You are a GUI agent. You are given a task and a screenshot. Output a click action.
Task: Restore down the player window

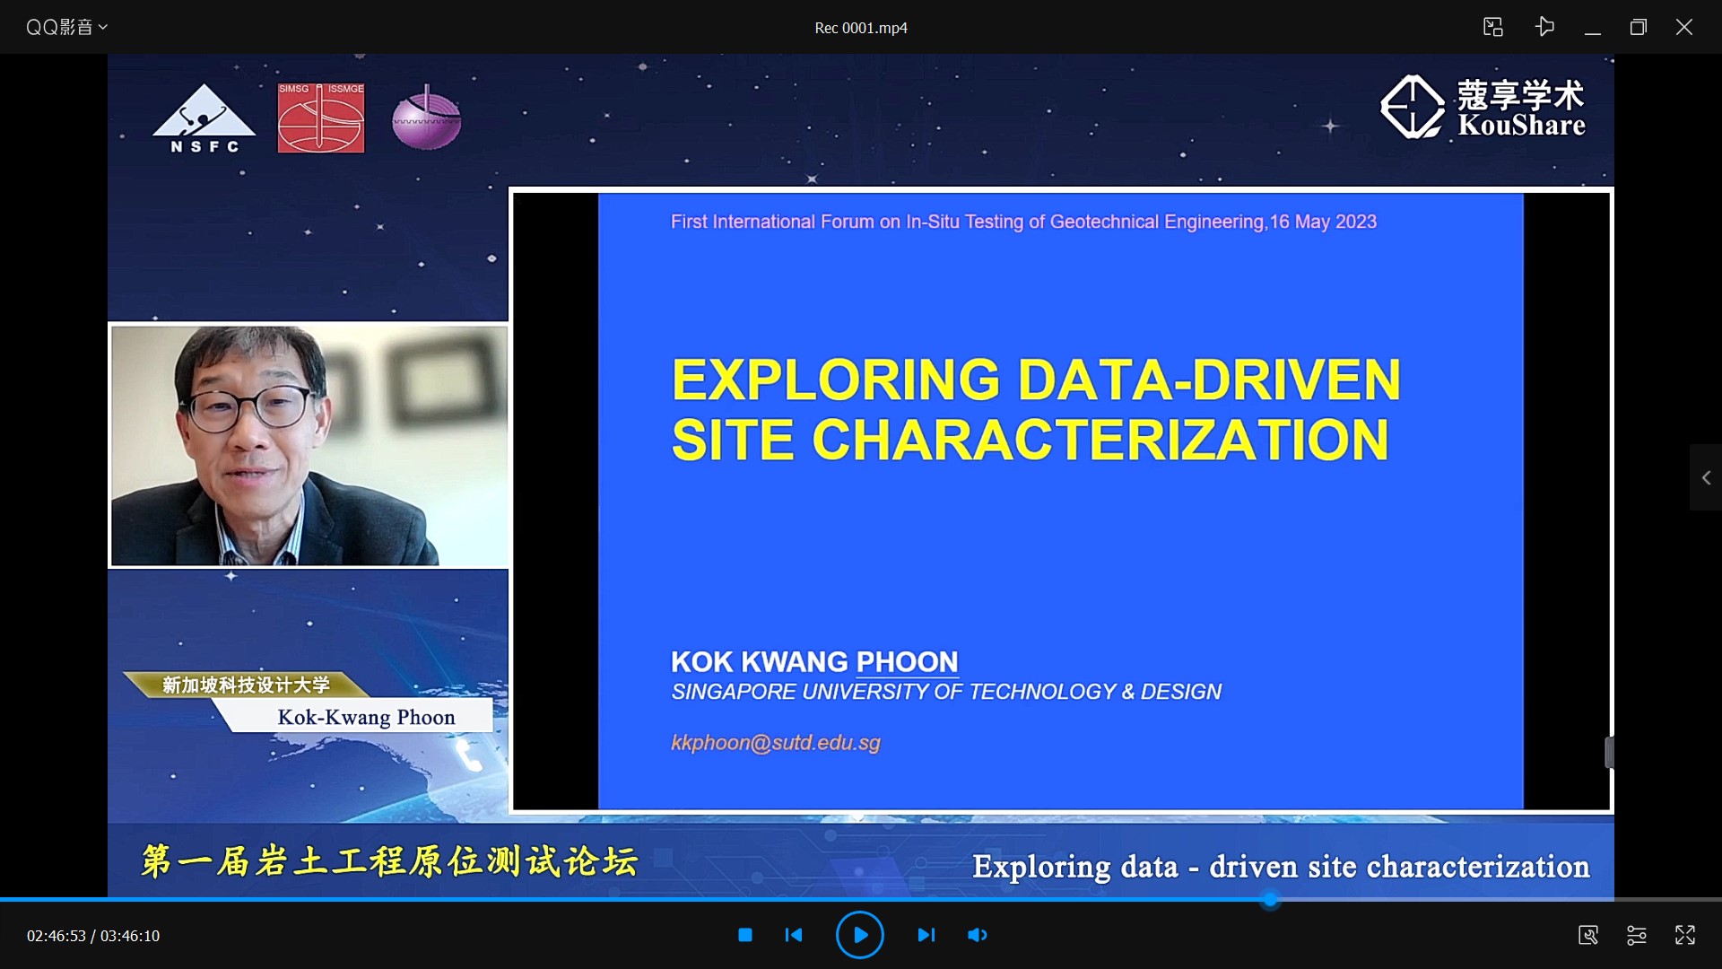1638,27
